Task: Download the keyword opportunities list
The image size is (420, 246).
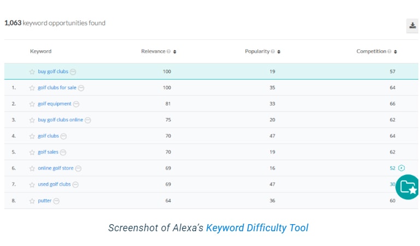Action: pos(412,26)
